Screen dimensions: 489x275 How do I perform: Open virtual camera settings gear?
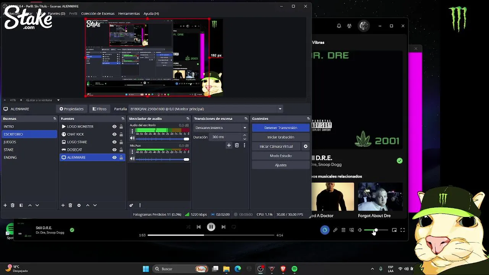click(x=306, y=146)
